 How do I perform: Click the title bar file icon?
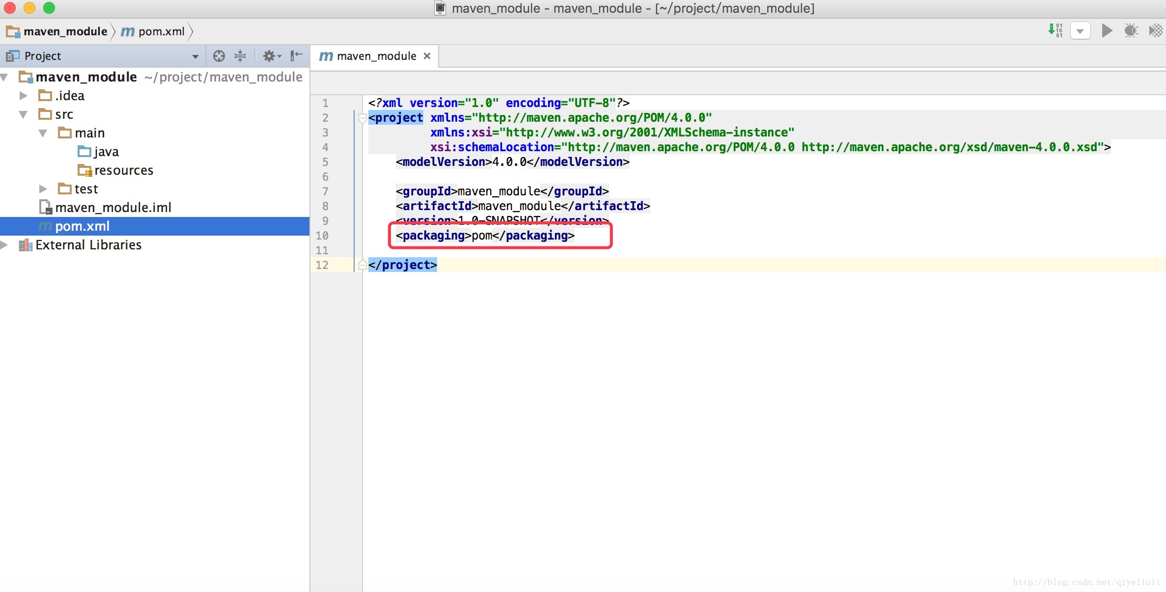click(x=441, y=8)
